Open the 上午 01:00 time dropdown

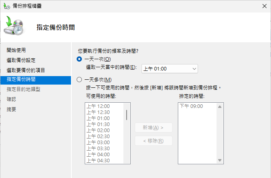coord(169,69)
